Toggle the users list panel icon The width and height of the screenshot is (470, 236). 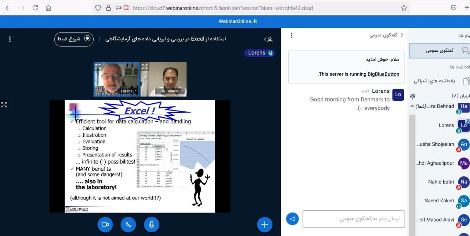268,39
